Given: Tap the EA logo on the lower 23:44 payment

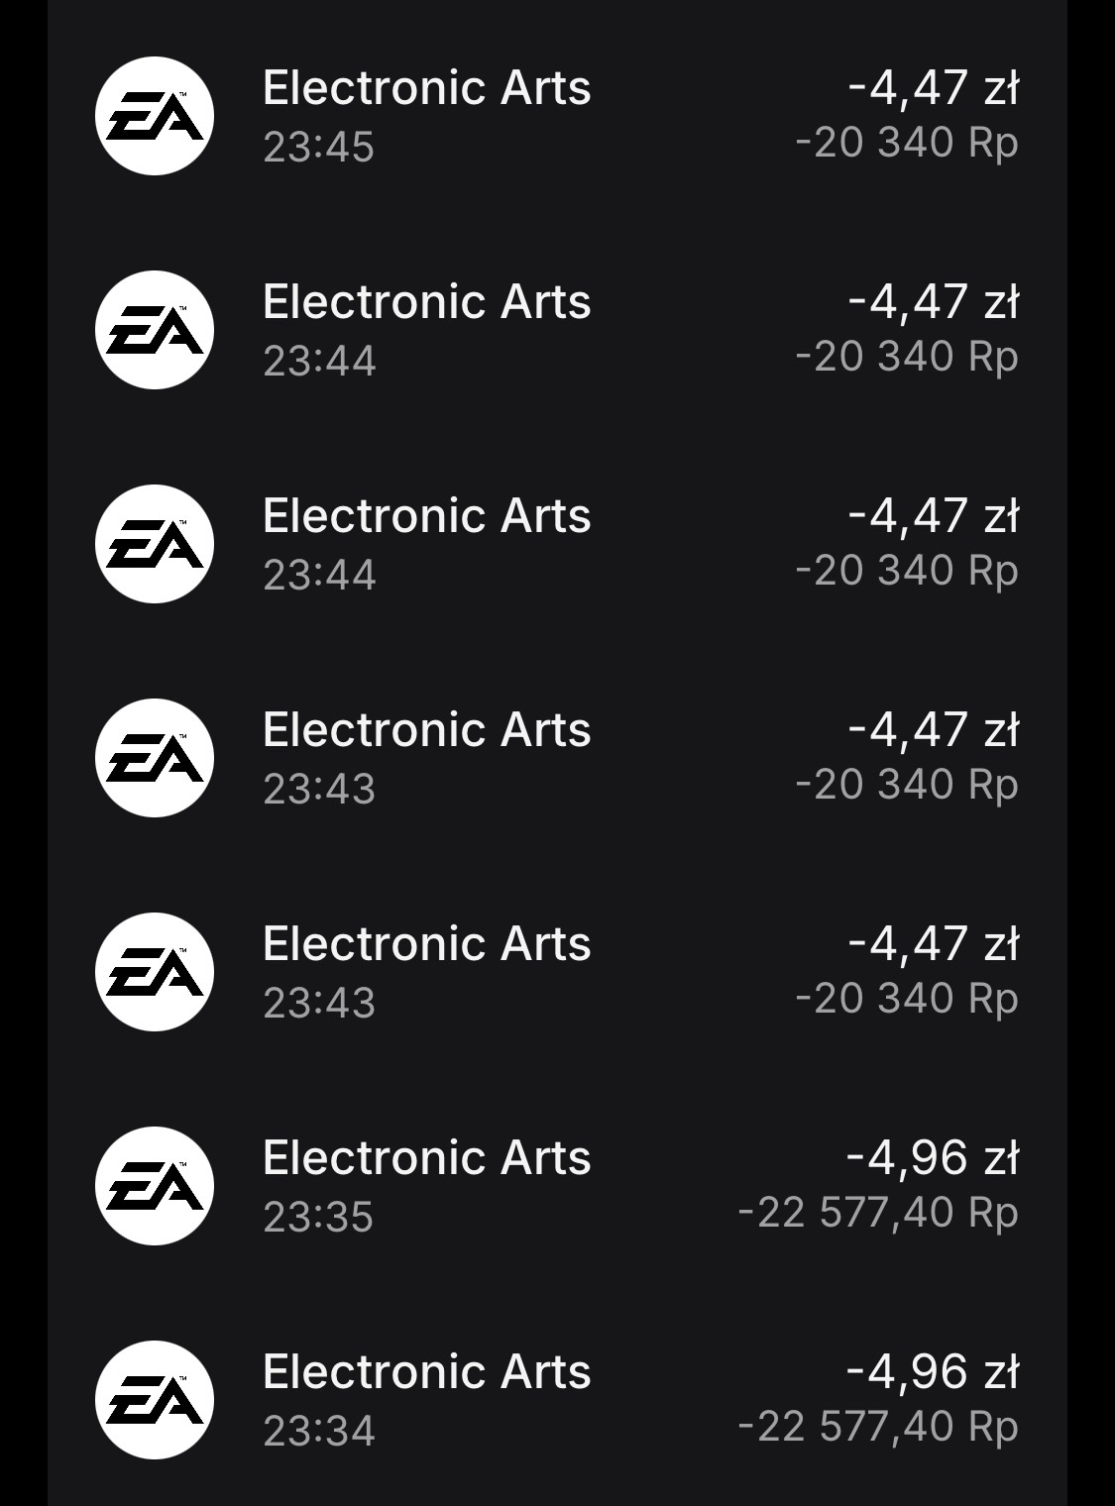Looking at the screenshot, I should coord(155,544).
